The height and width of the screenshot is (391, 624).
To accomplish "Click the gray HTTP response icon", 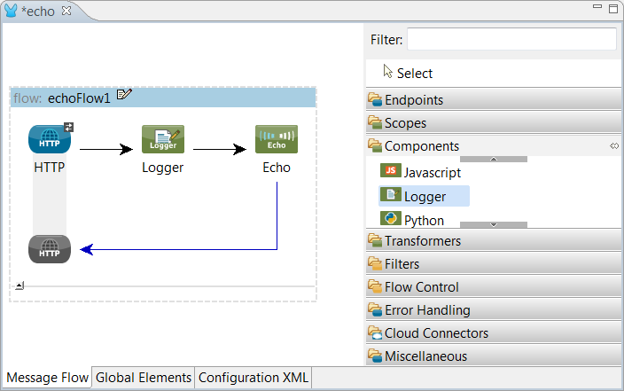I will coord(50,249).
